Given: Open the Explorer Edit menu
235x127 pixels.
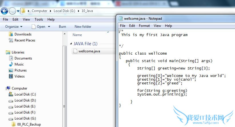Looking at the screenshot, I should (15, 19).
